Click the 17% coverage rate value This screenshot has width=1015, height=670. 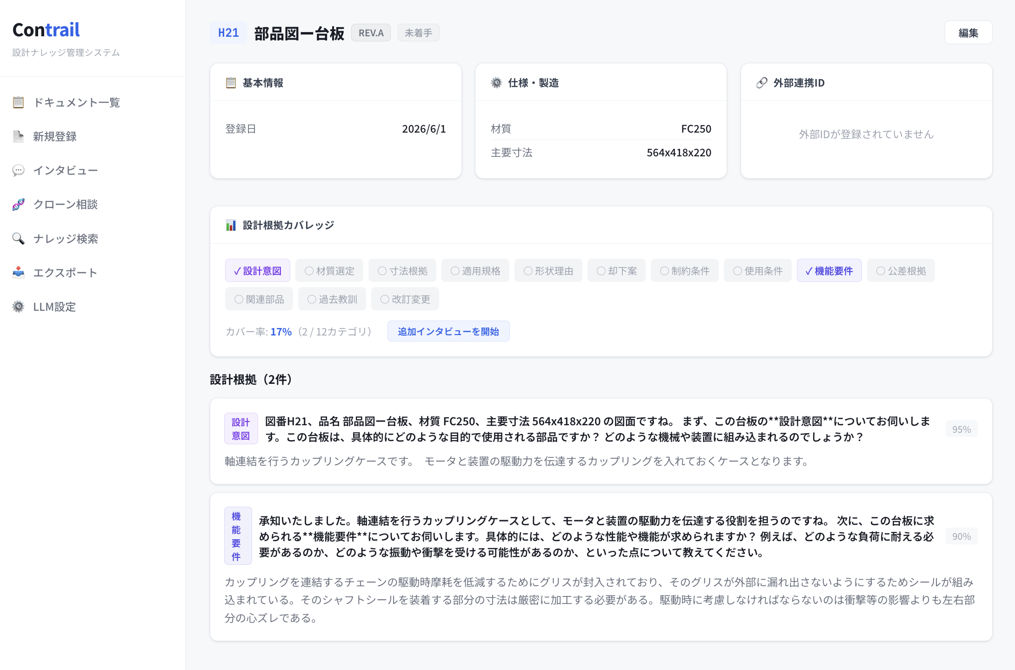(281, 332)
